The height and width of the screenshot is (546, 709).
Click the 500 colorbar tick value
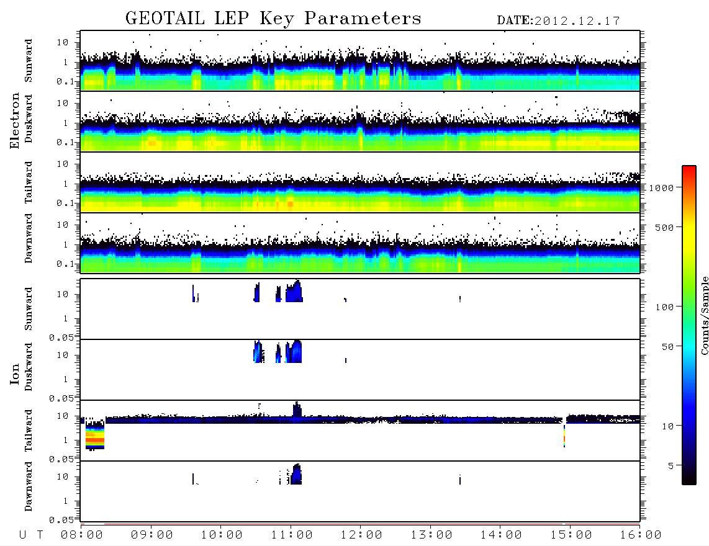click(664, 227)
